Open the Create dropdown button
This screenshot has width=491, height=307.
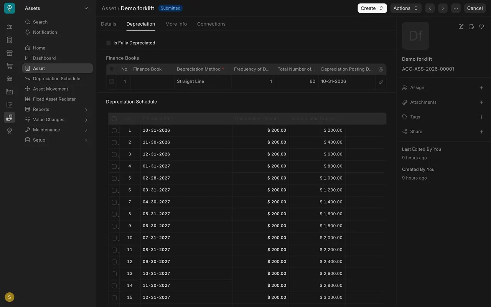tap(372, 8)
